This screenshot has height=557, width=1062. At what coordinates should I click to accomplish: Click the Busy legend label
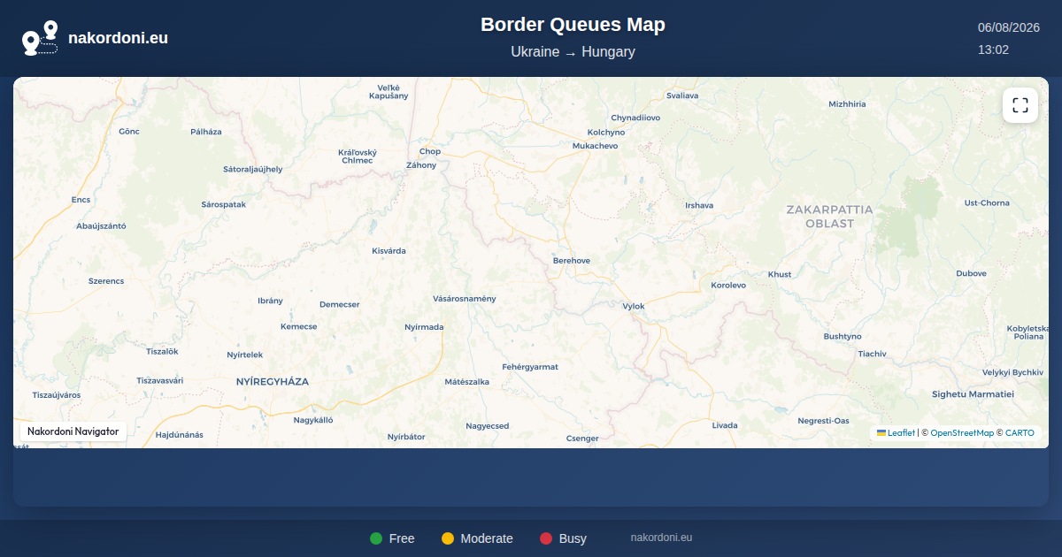[x=573, y=538]
